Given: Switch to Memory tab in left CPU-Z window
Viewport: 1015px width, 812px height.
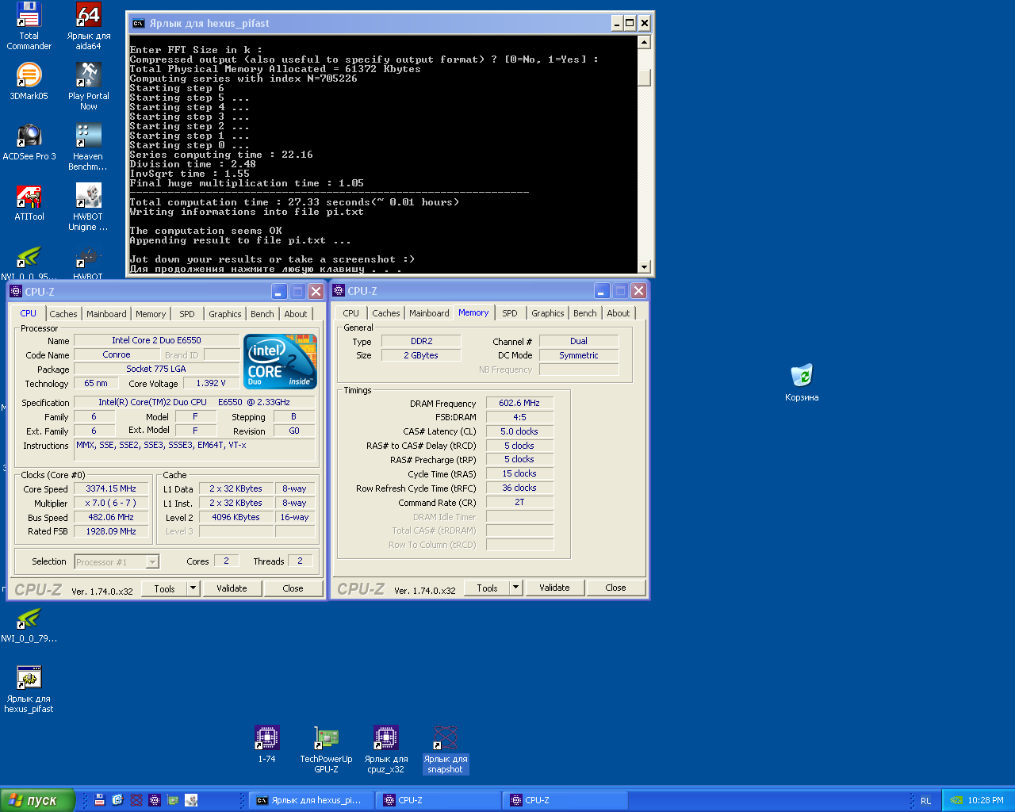Looking at the screenshot, I should click(x=151, y=314).
